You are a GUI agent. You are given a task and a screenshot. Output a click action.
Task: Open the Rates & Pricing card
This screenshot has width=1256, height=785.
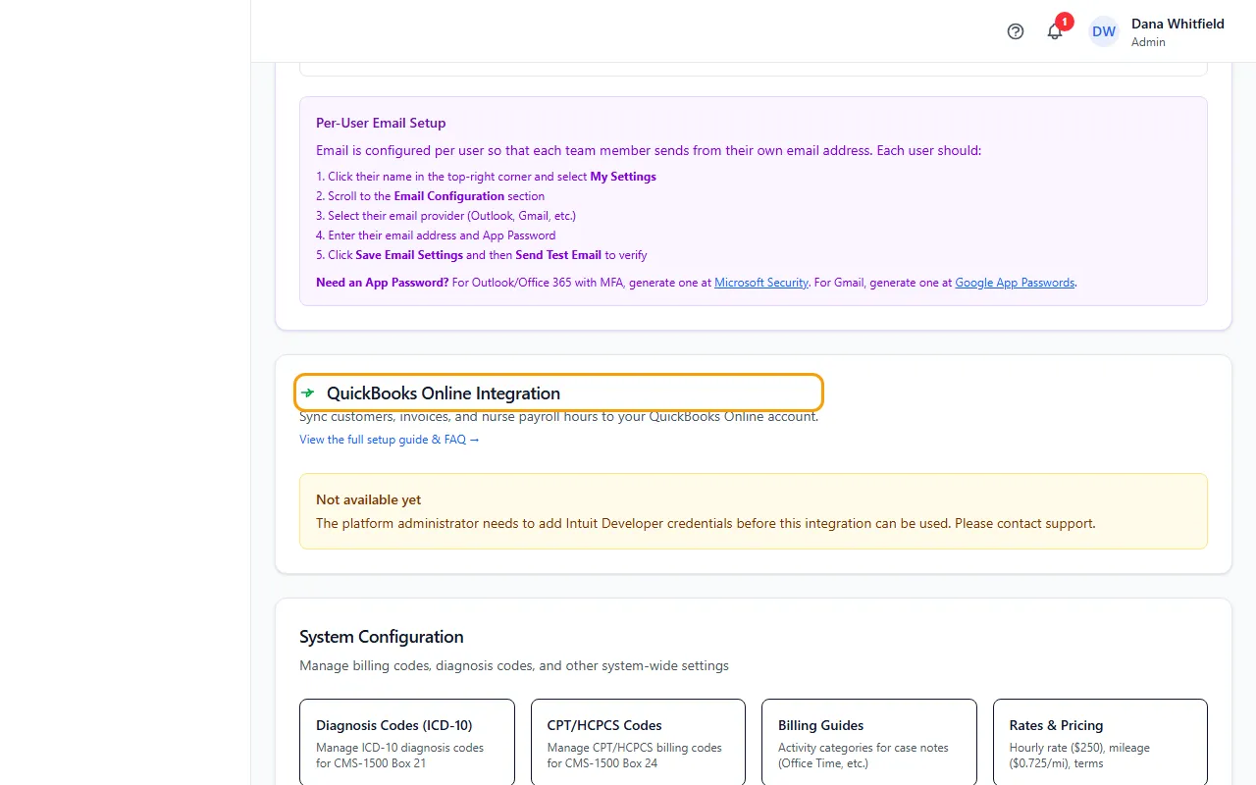point(1100,742)
